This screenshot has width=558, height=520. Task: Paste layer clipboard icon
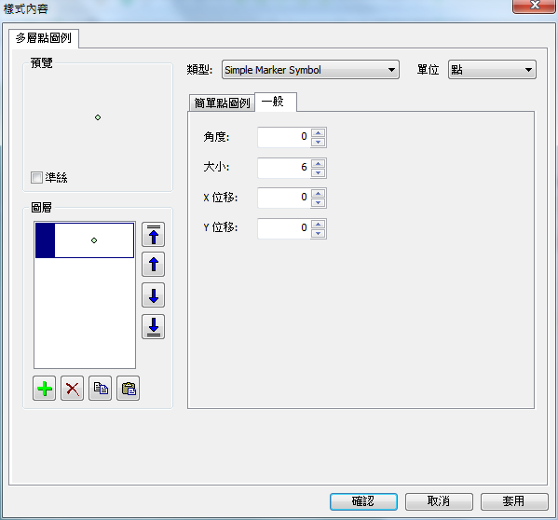129,389
